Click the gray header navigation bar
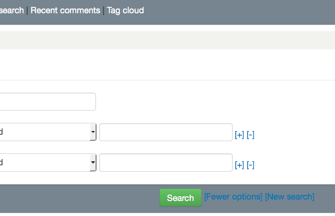Image resolution: width=335 pixels, height=216 pixels. click(x=238, y=11)
